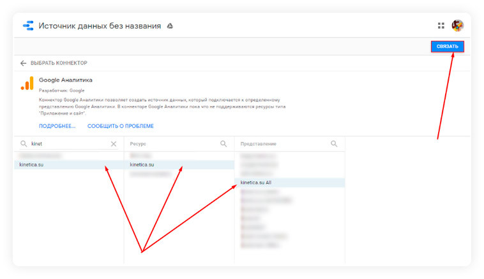This screenshot has width=484, height=279.
Task: Click the search icon in Представление column
Action: pyautogui.click(x=334, y=144)
